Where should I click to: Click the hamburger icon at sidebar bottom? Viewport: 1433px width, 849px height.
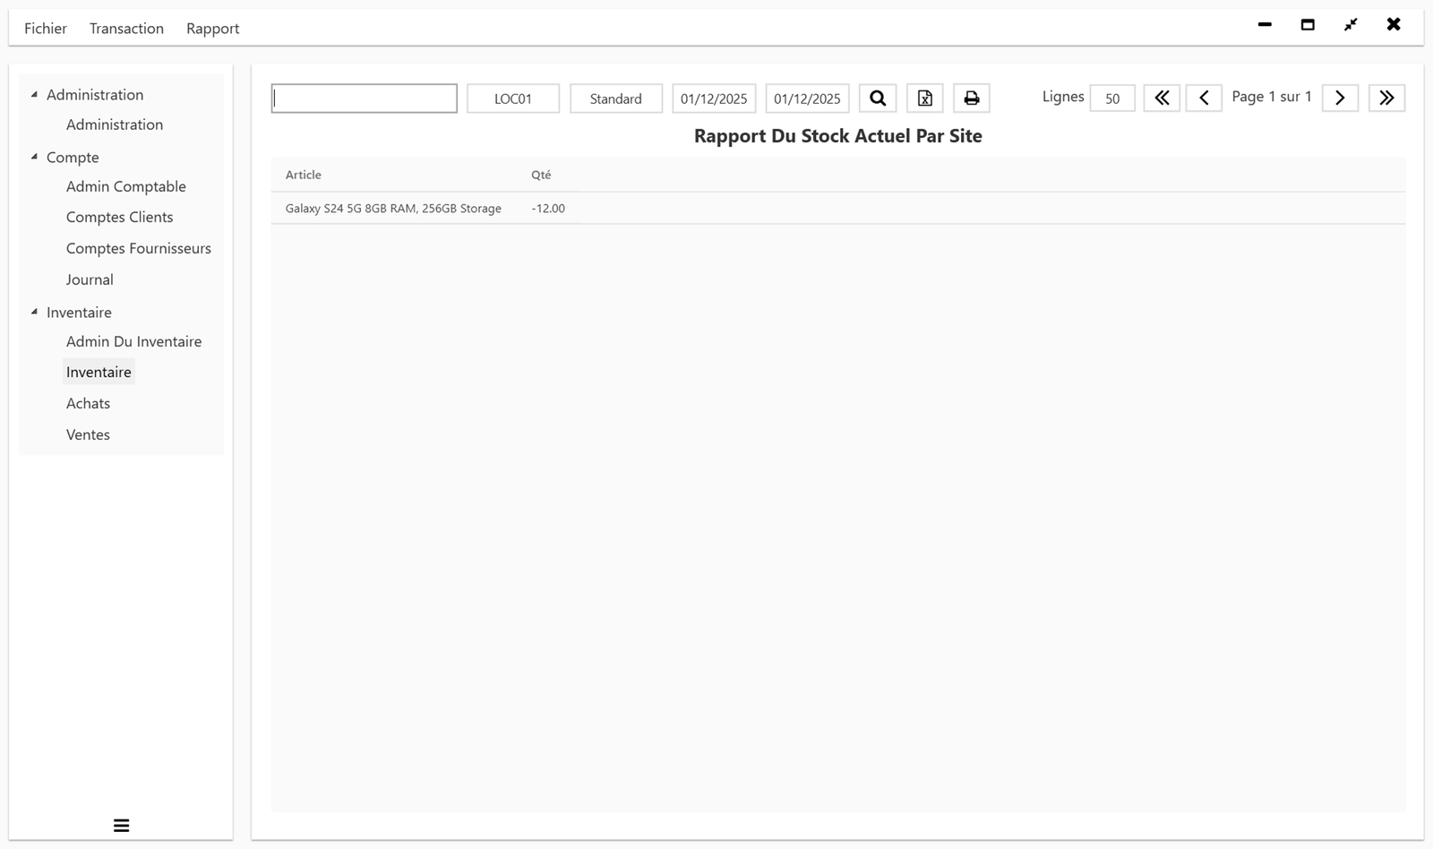coord(121,825)
